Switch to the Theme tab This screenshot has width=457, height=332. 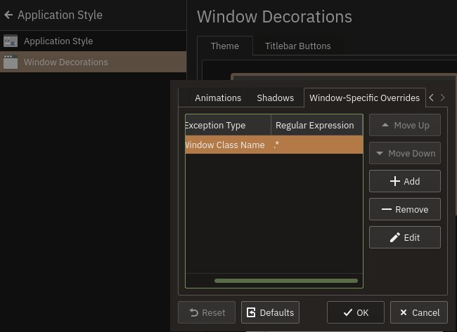coord(225,46)
